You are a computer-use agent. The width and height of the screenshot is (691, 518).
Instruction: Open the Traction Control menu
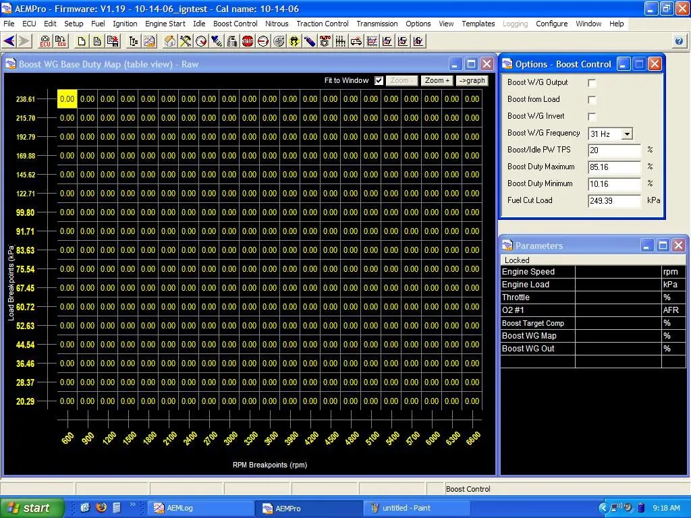click(323, 24)
